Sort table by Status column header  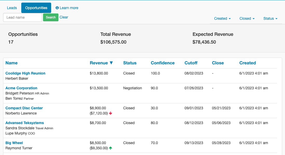coord(130,63)
